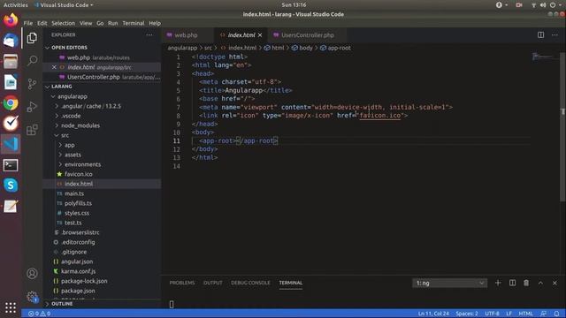Open the Extensions view
This screenshot has height=318, width=566.
click(x=32, y=130)
